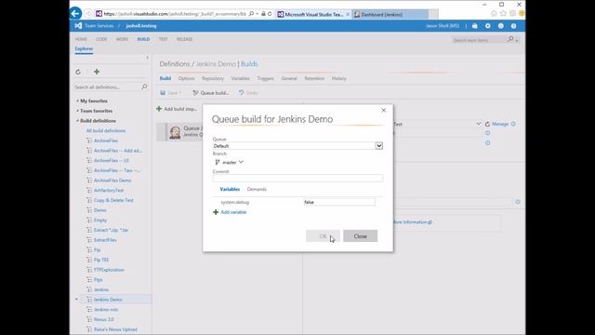Click the browser back arrow button
The height and width of the screenshot is (335, 595).
click(x=75, y=14)
